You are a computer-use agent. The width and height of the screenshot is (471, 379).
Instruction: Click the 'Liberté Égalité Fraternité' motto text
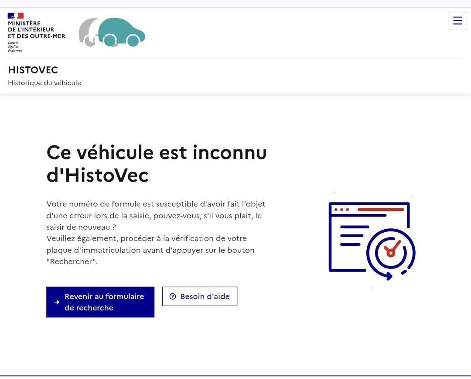tap(14, 46)
